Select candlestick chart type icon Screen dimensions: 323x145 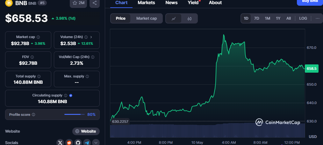(190, 19)
